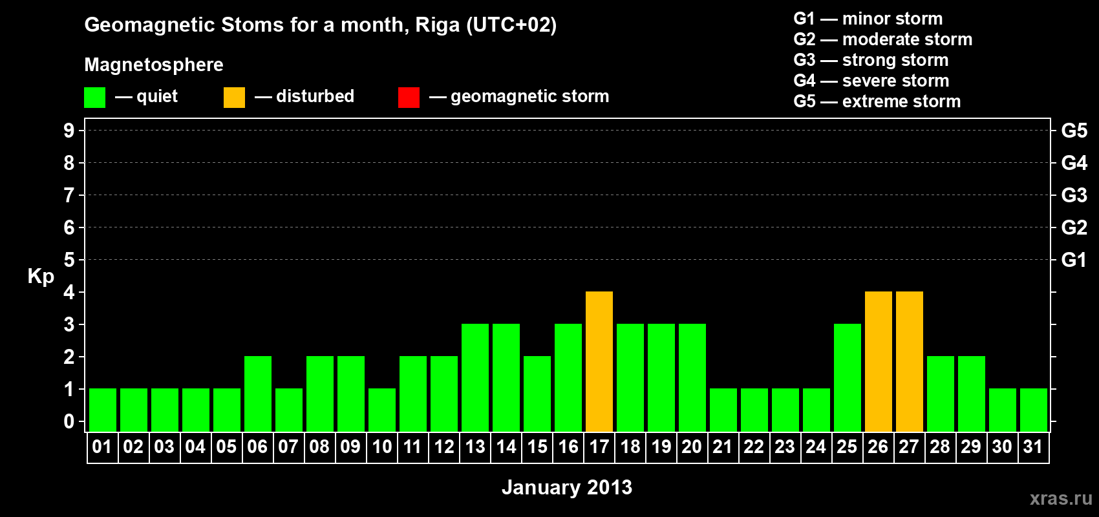Click the orange disturbed legend swatch

coord(234,98)
